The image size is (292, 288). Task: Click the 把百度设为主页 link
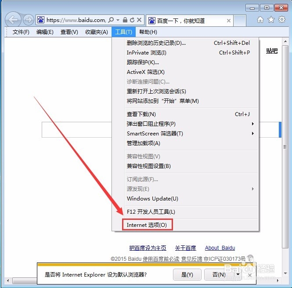(148, 248)
